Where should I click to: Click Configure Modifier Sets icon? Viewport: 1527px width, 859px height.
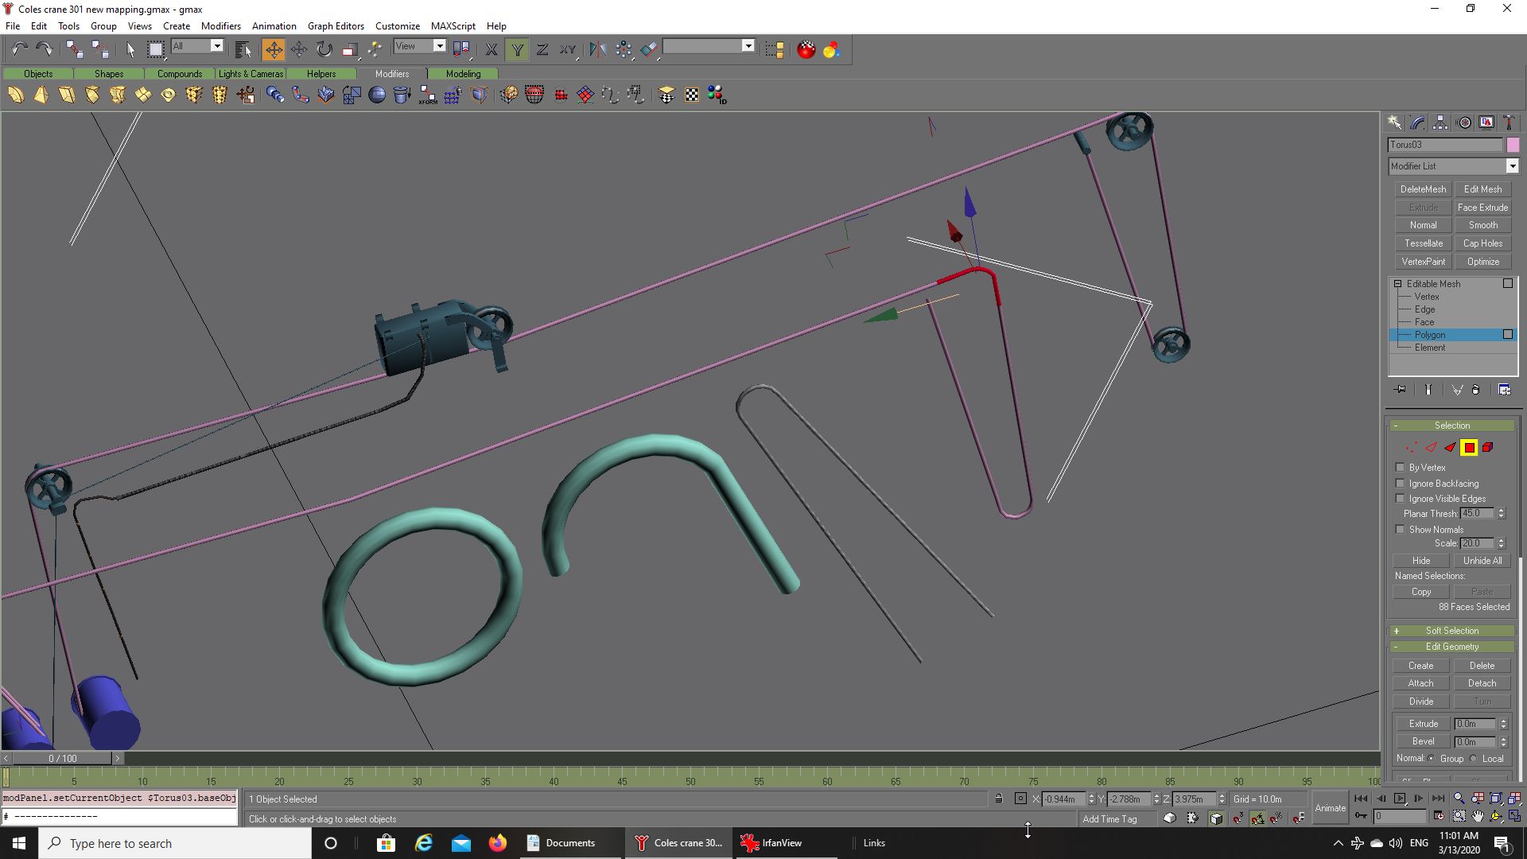pos(1504,390)
